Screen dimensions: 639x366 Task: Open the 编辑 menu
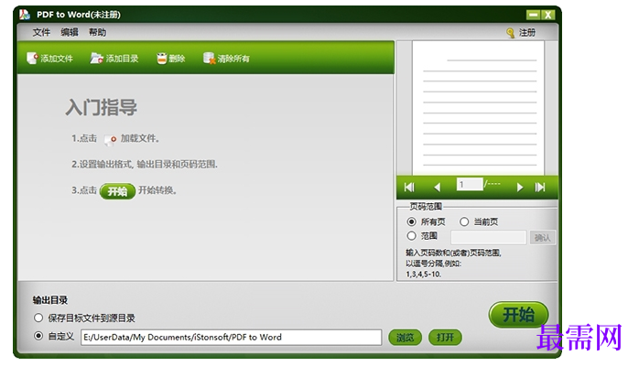pyautogui.click(x=70, y=32)
